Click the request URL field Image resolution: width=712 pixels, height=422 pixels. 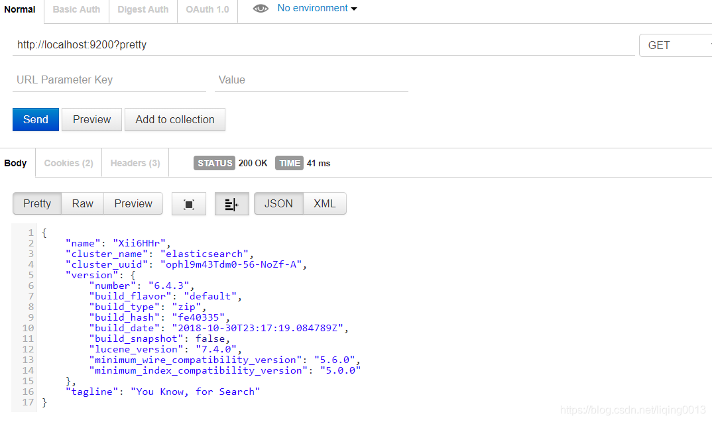[324, 45]
